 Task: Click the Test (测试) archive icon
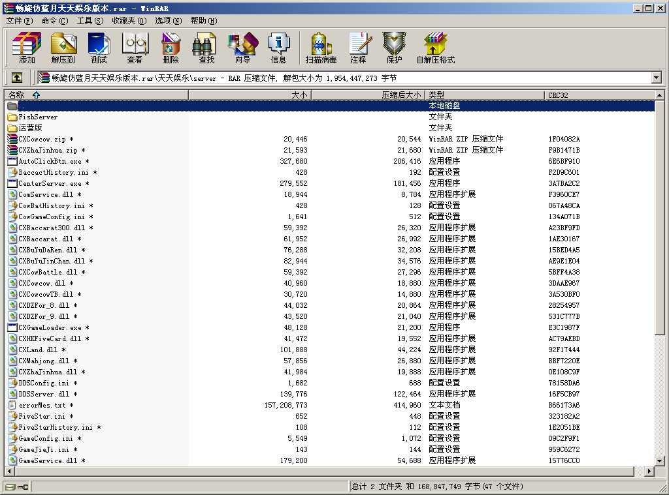click(99, 48)
